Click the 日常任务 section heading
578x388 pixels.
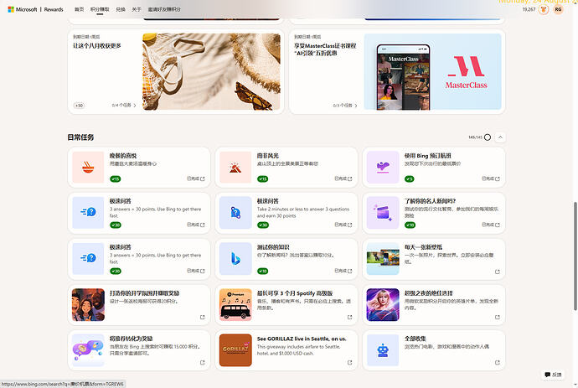click(80, 137)
